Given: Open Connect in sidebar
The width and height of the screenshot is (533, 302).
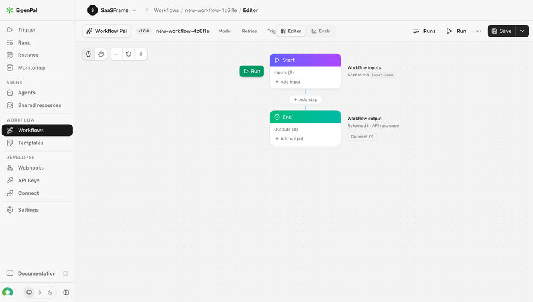Looking at the screenshot, I should 37,193.
